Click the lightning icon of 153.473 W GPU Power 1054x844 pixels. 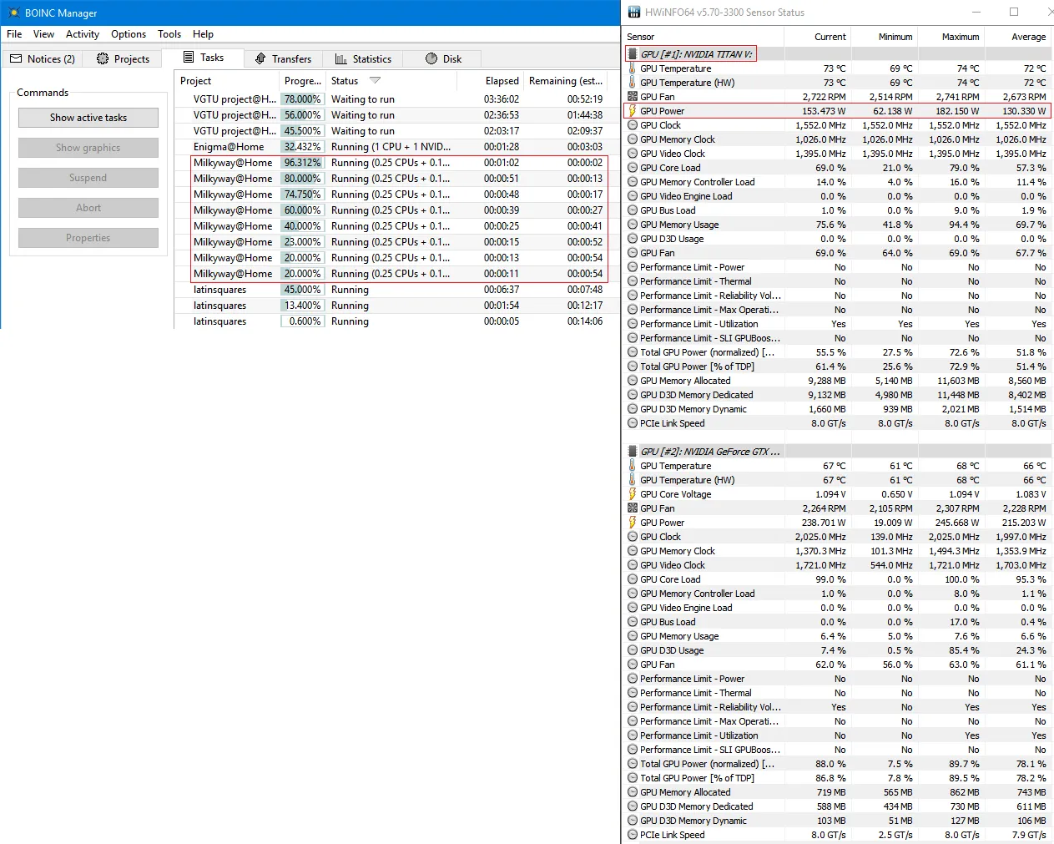633,111
